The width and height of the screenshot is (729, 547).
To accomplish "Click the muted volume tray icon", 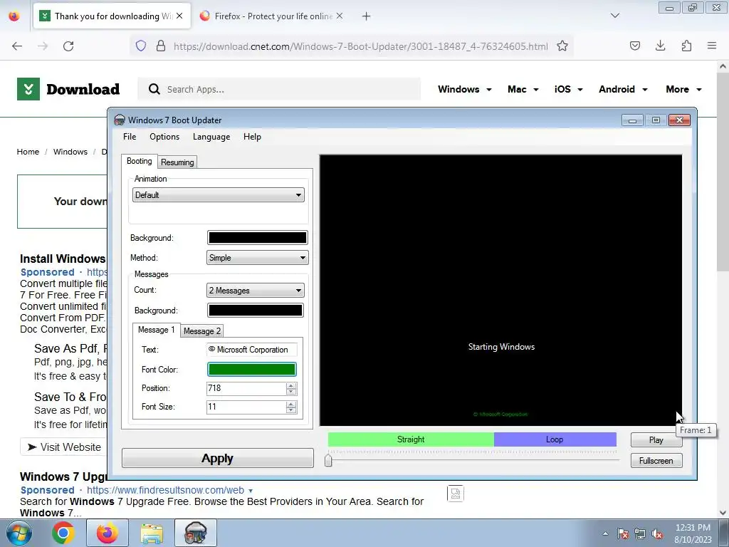I will point(657,534).
